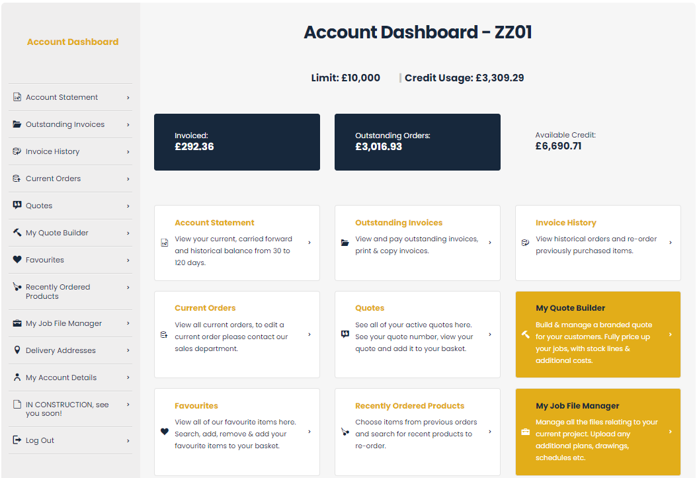Click chevron arrow on Account Statement card
The image size is (699, 478).
(x=309, y=243)
